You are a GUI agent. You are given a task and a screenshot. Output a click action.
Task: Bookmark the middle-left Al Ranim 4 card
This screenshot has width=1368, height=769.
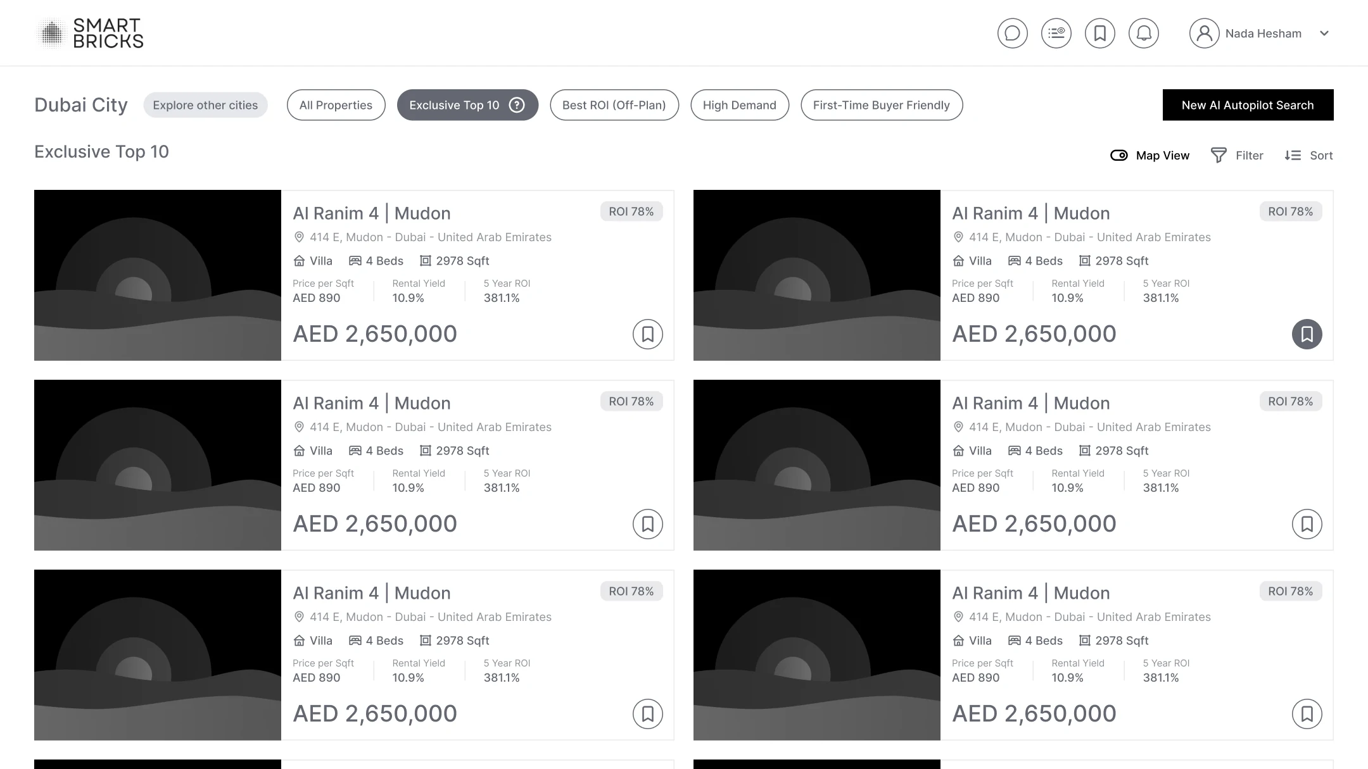647,524
